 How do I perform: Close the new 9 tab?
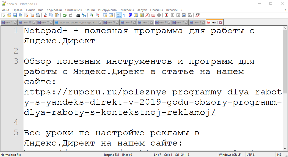(220, 22)
